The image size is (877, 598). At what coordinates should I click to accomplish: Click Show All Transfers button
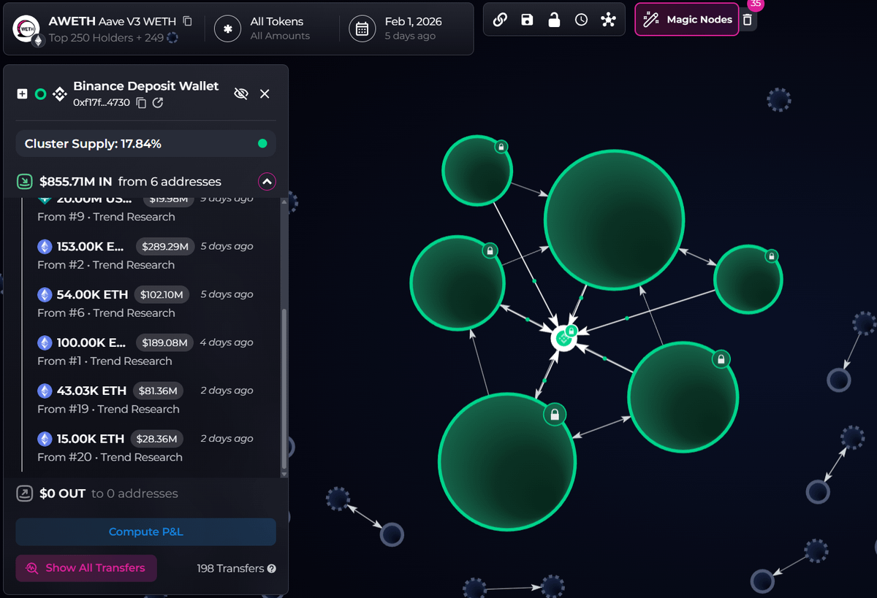click(86, 567)
